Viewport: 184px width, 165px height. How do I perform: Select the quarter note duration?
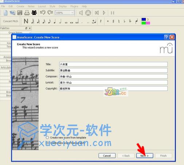click(55, 21)
